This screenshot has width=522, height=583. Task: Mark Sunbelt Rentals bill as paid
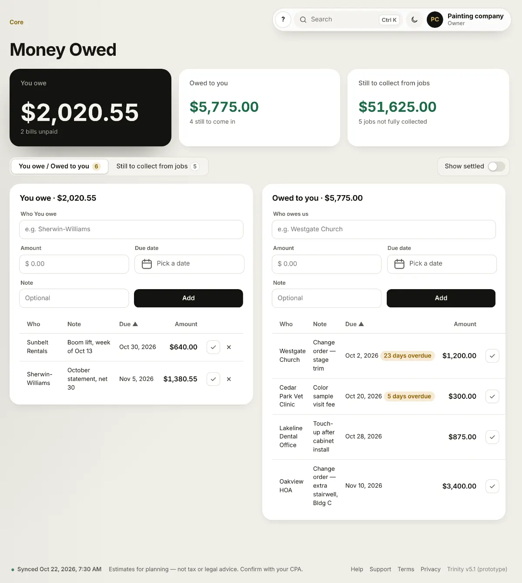(x=213, y=347)
